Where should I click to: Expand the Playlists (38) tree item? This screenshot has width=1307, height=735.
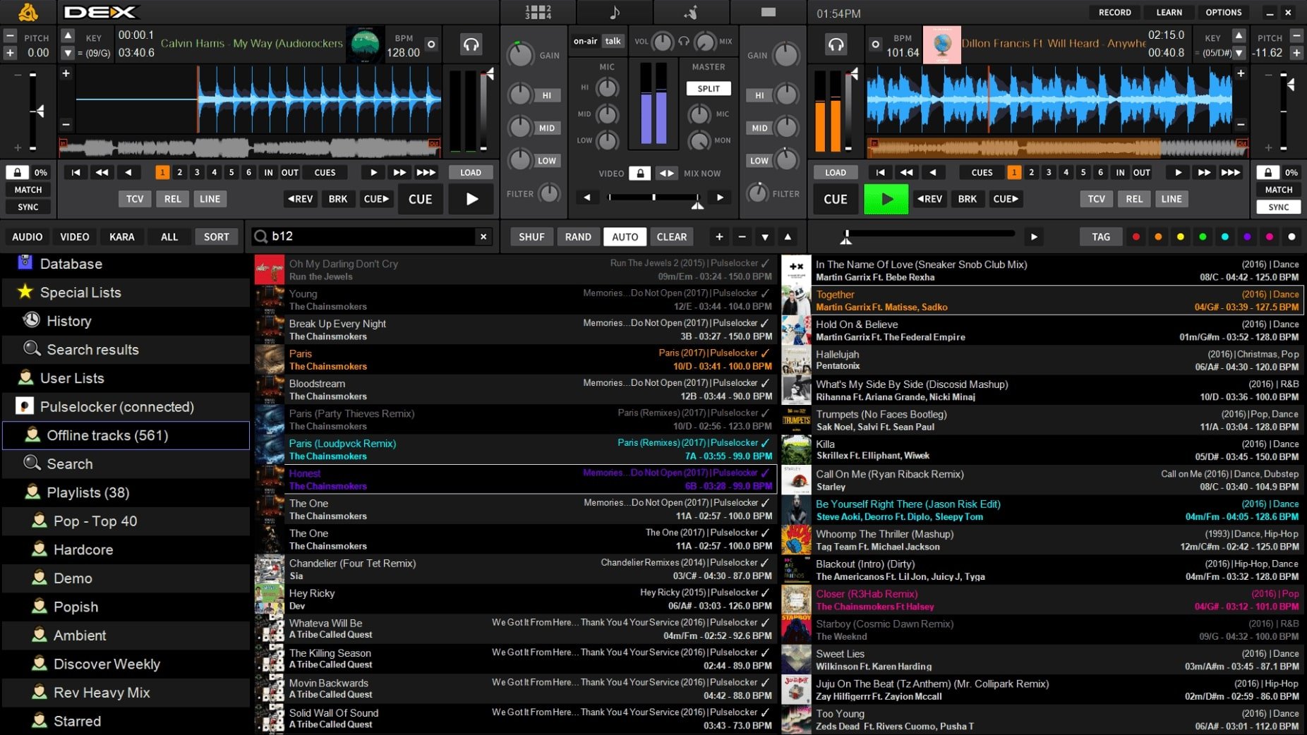[88, 492]
